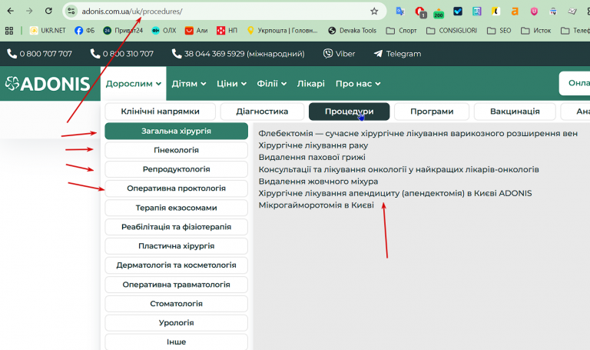590x350 pixels.
Task: Open Google Translate extension icon
Action: 400,12
